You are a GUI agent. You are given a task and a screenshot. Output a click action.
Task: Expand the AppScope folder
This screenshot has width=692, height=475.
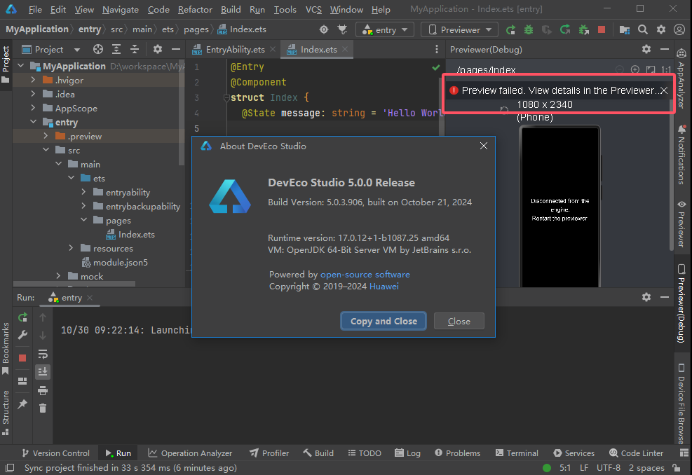click(33, 108)
